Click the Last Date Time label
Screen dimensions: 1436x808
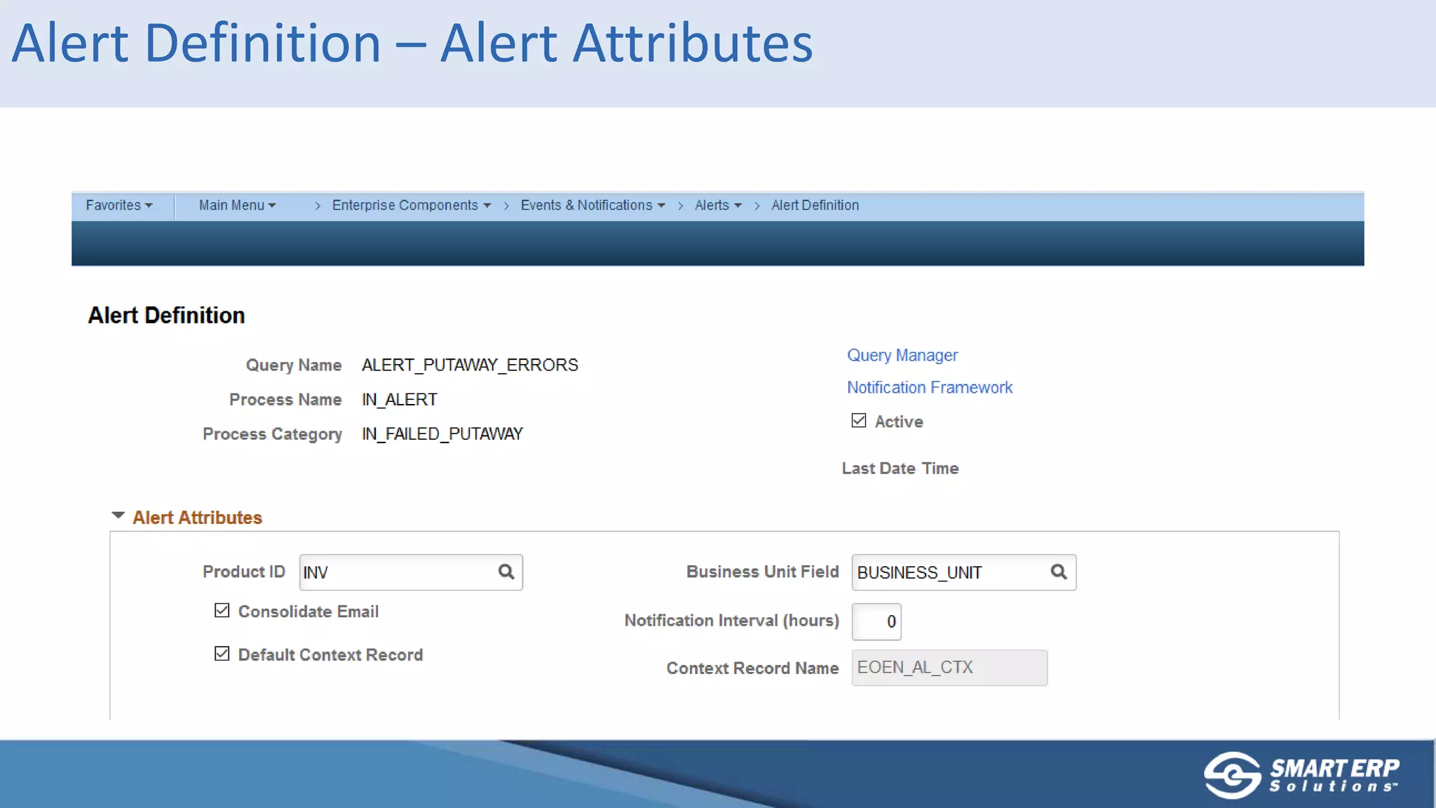click(x=900, y=469)
